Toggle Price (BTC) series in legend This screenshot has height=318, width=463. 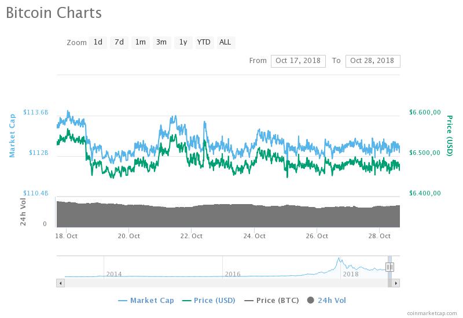pos(271,300)
